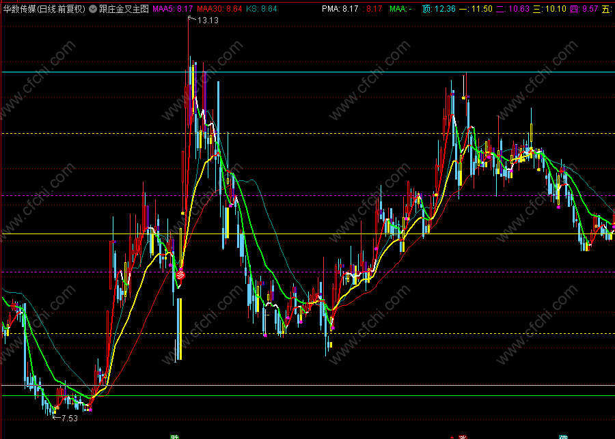This screenshot has width=615, height=439.
Task: Open the indicator dropdown beside 跟庄金叉主图
Action: [x=93, y=9]
